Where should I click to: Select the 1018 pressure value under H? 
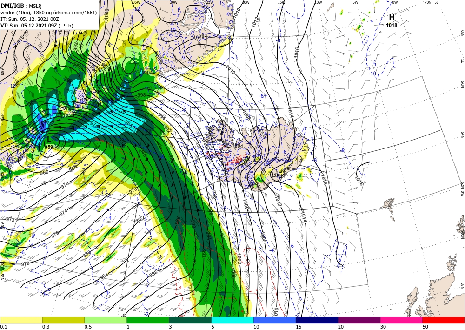pyautogui.click(x=392, y=25)
